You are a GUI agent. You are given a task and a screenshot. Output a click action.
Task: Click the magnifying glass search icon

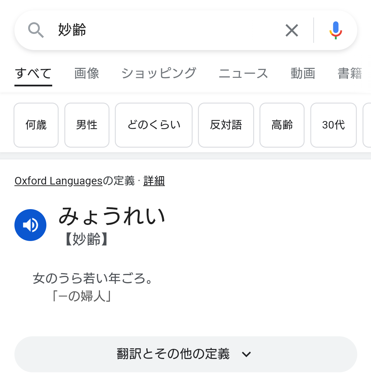pos(36,30)
